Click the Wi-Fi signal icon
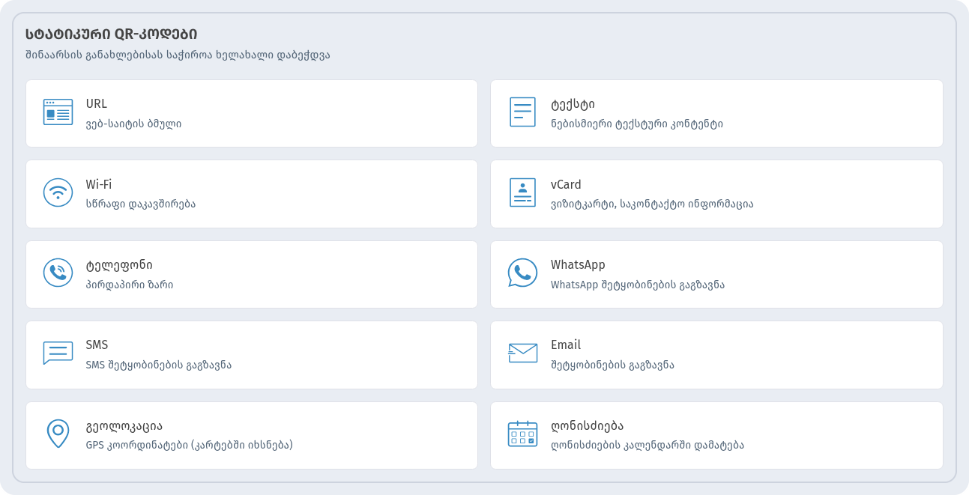969x495 pixels. click(x=58, y=192)
